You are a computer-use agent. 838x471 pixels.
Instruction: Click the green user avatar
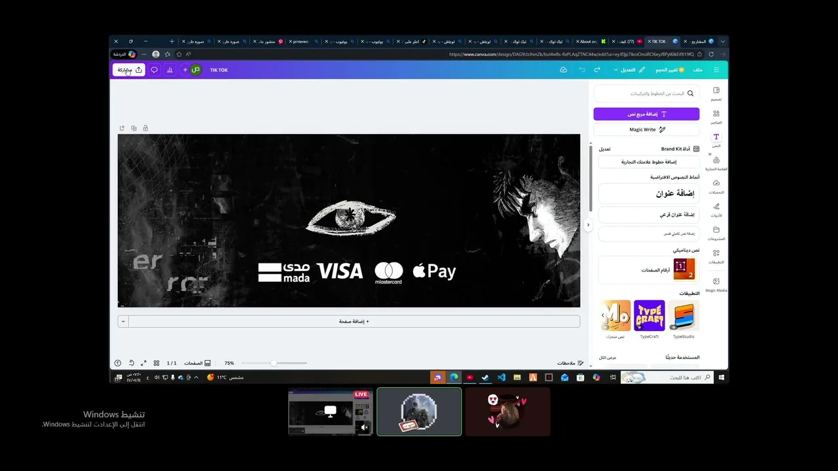pos(196,70)
